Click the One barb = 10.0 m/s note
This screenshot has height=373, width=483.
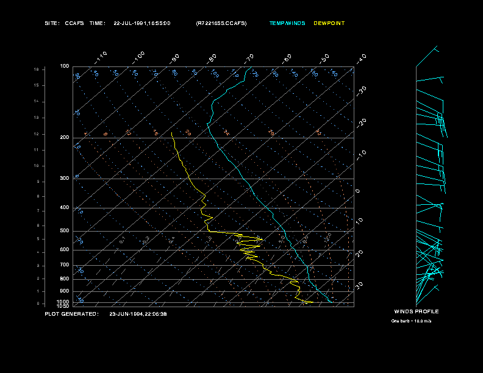tap(411, 321)
